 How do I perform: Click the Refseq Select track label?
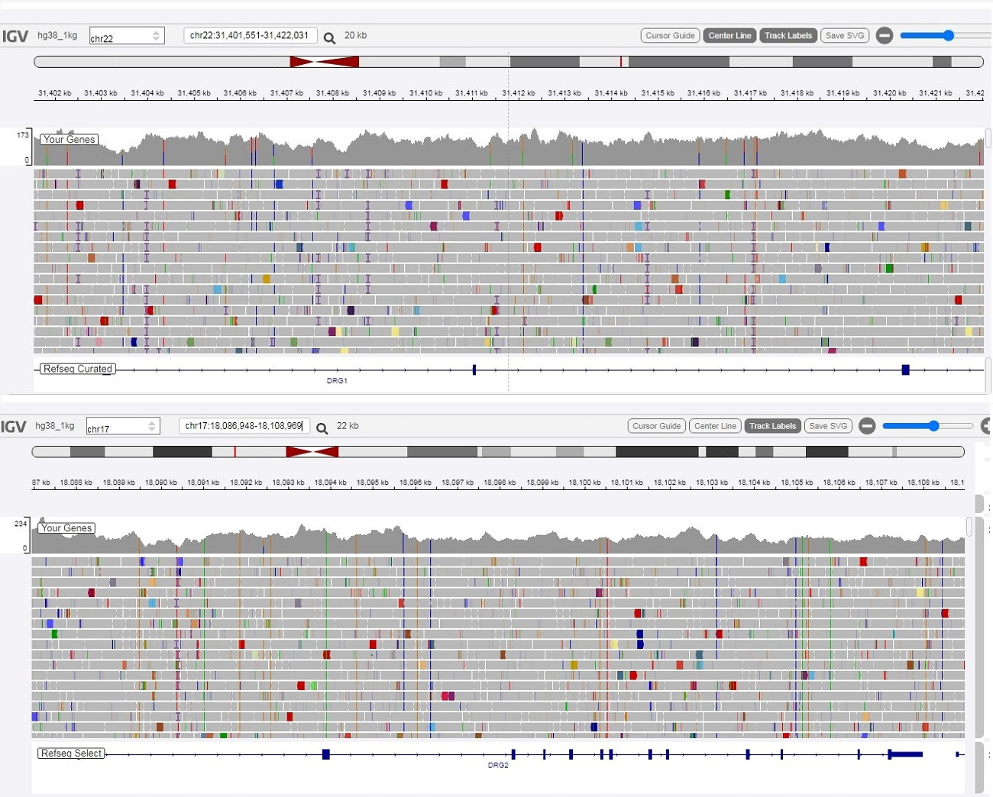click(x=71, y=753)
